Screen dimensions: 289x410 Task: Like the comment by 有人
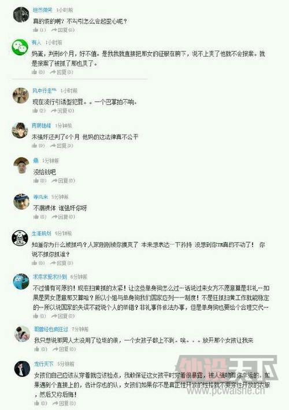click(x=38, y=72)
